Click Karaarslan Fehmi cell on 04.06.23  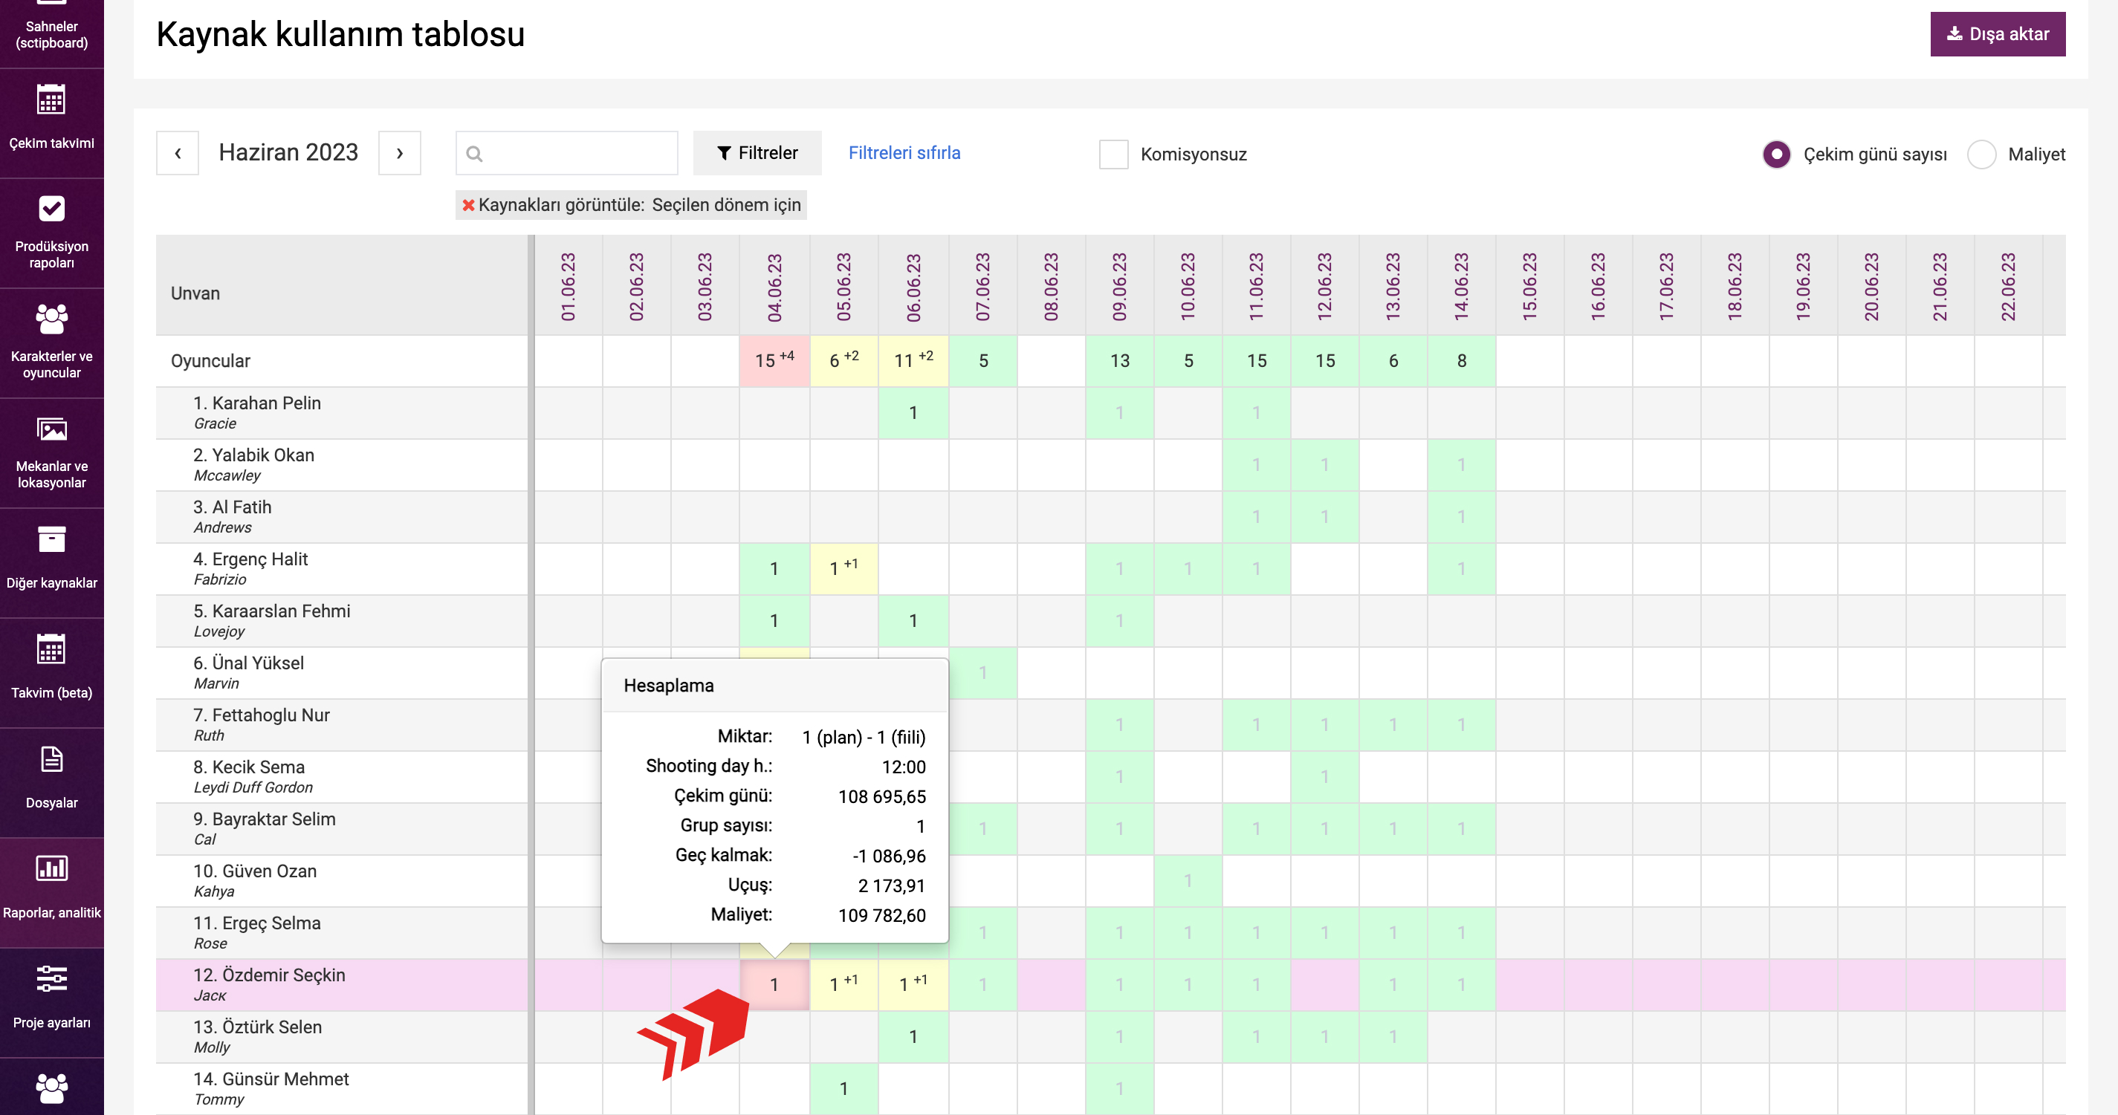pyautogui.click(x=774, y=620)
